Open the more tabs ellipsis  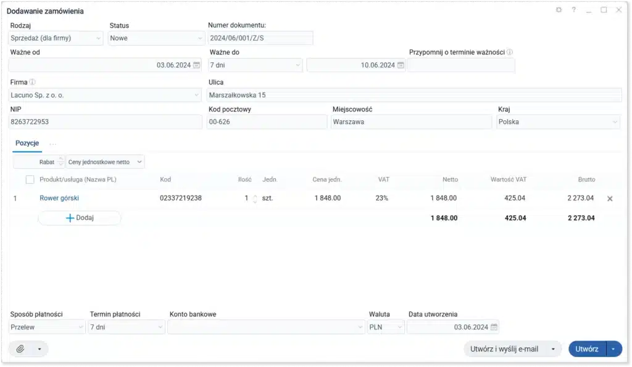tap(53, 144)
